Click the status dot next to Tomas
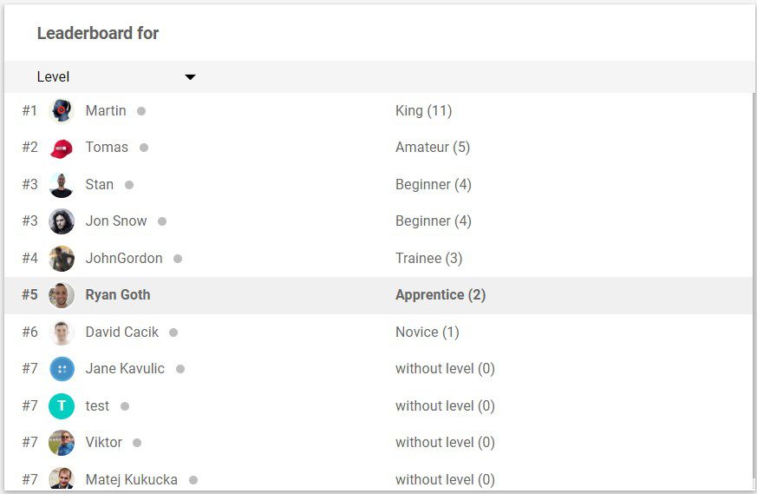The image size is (757, 494). 144,148
